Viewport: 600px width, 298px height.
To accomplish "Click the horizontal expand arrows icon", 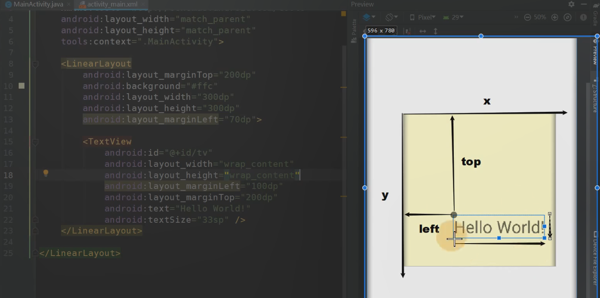I will click(x=423, y=31).
